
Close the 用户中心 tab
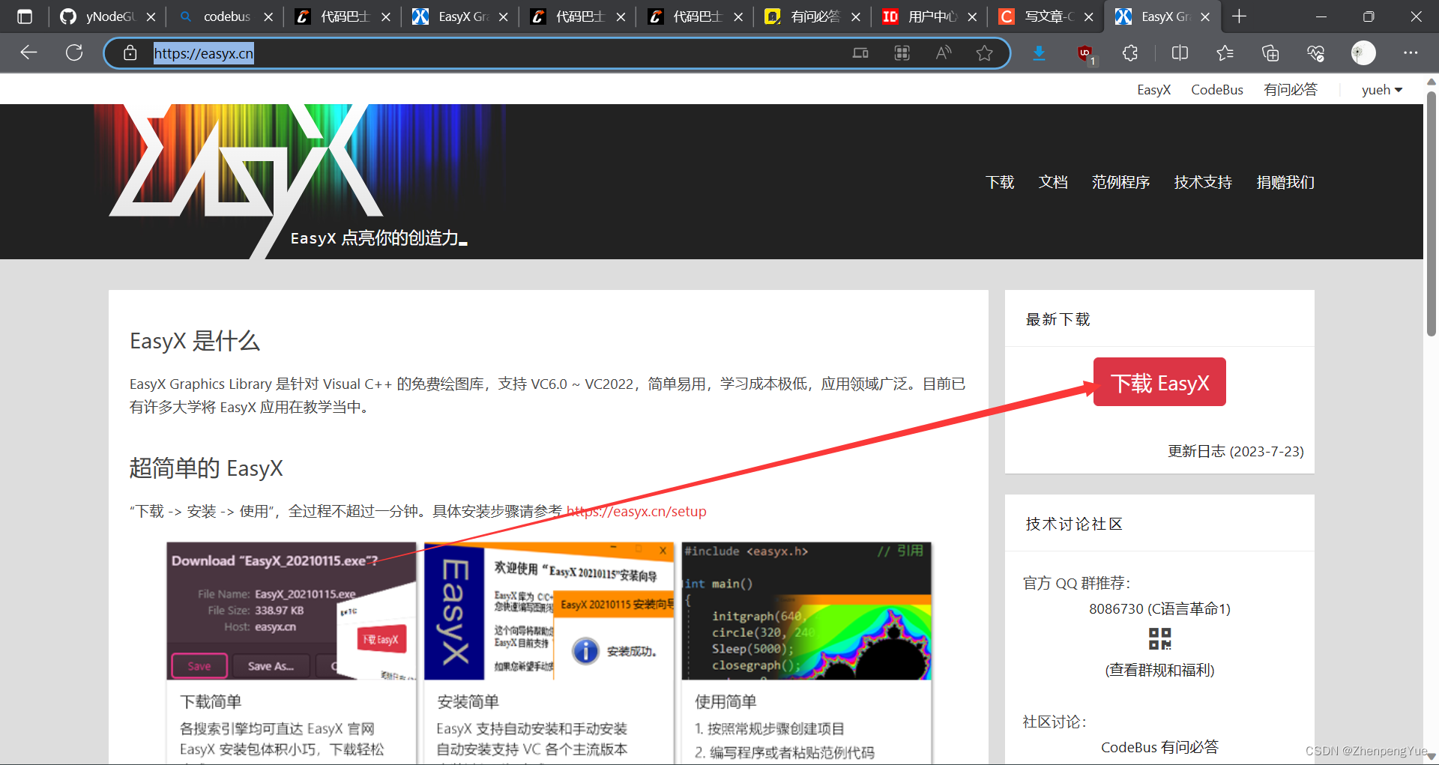point(972,16)
